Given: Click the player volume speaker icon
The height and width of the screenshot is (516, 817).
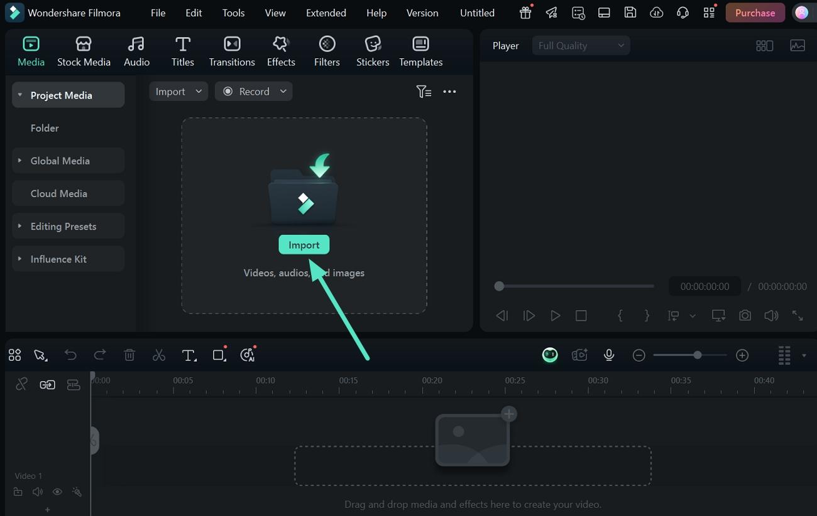Looking at the screenshot, I should coord(771,316).
